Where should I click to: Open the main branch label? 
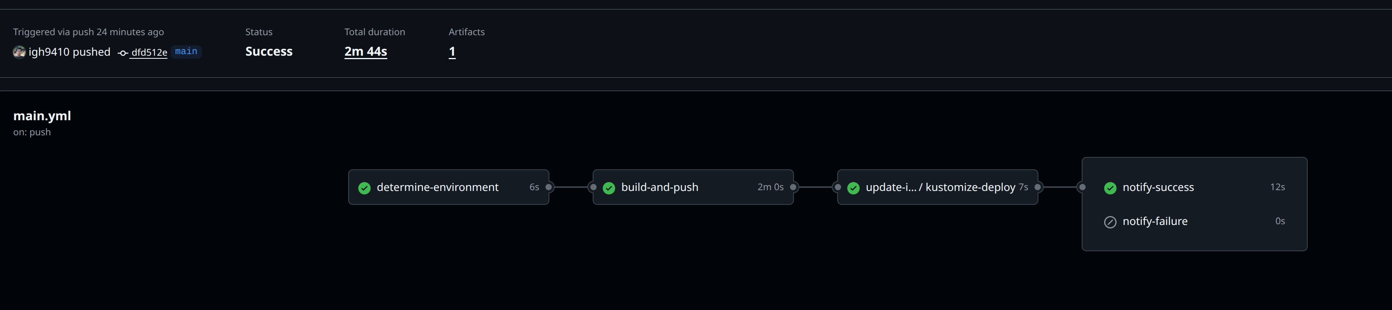pyautogui.click(x=186, y=51)
